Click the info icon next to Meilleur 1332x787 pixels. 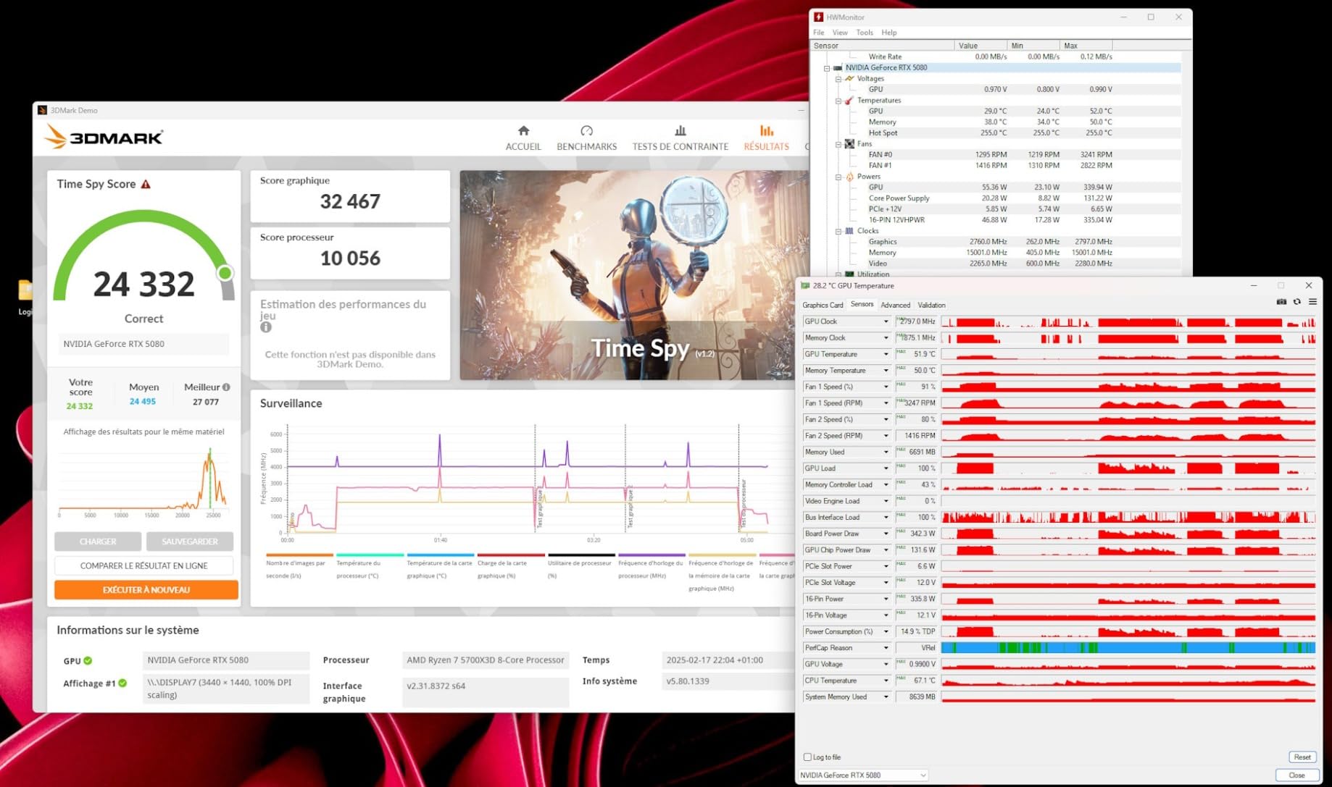coord(226,387)
